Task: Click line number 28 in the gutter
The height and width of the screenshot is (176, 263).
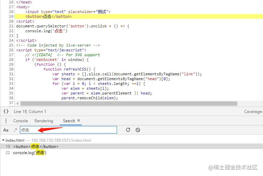Action: (11, 60)
